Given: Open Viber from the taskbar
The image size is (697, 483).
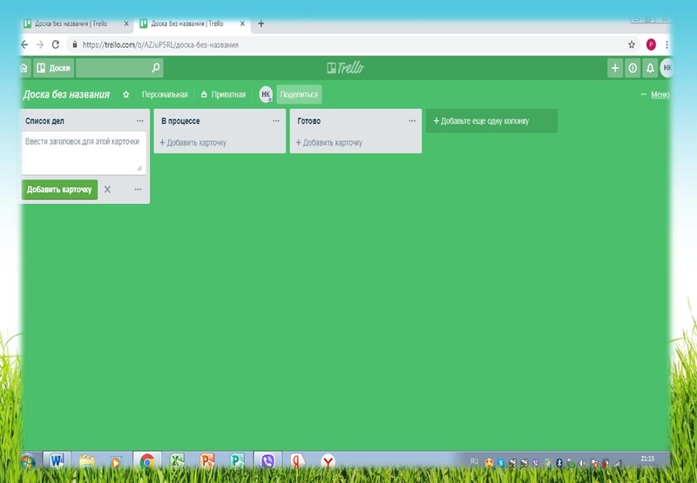Looking at the screenshot, I should click(x=267, y=461).
